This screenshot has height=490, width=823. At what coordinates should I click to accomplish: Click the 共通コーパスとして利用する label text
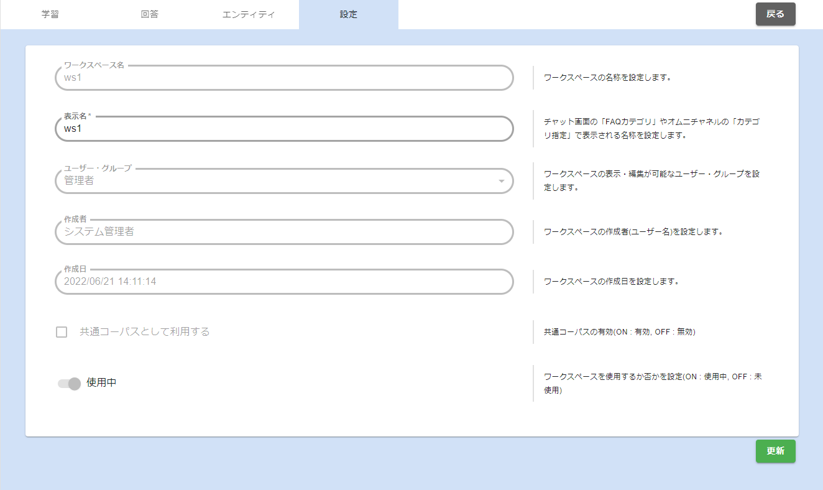point(145,332)
